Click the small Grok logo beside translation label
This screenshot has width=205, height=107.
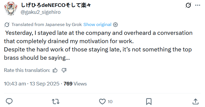[7, 25]
